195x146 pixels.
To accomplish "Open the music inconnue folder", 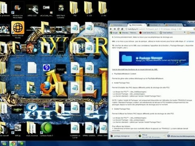I will tap(32, 129).
